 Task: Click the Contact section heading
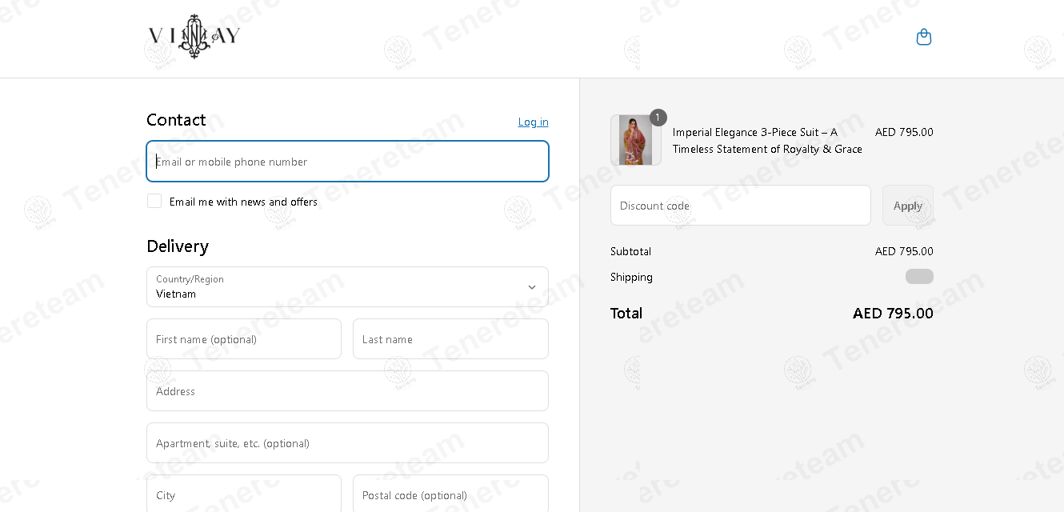click(x=176, y=120)
